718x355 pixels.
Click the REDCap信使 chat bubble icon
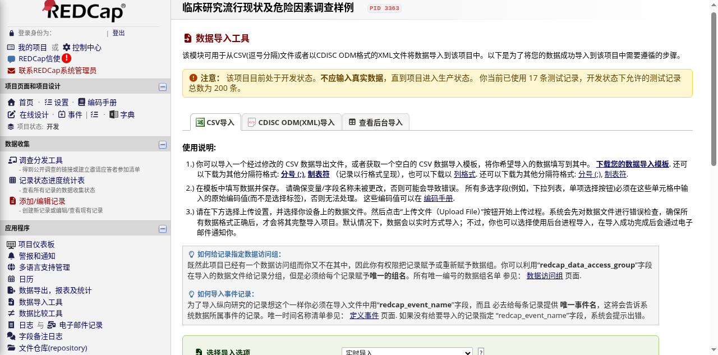click(x=11, y=59)
